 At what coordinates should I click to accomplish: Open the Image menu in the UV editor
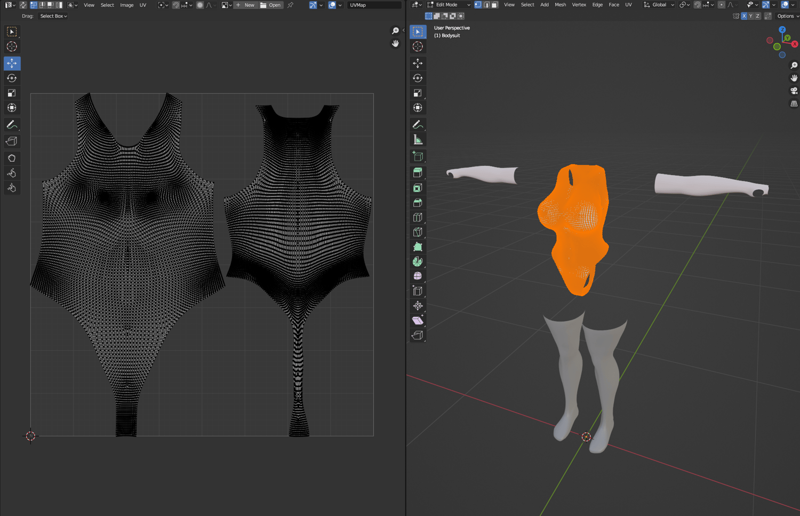(126, 5)
